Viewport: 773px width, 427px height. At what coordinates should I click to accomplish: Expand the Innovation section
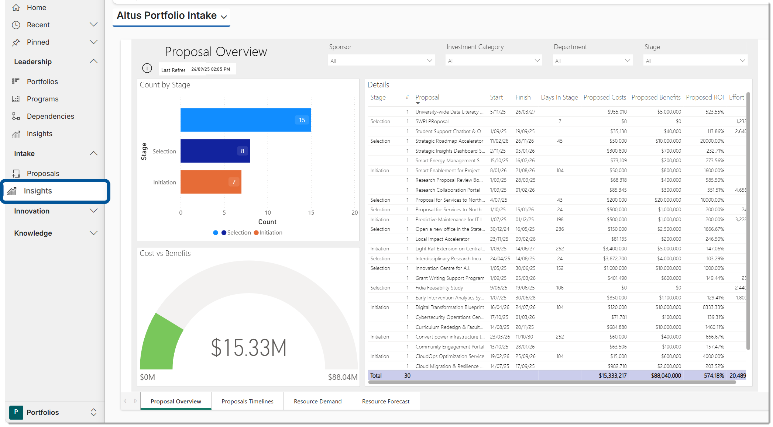coord(93,211)
